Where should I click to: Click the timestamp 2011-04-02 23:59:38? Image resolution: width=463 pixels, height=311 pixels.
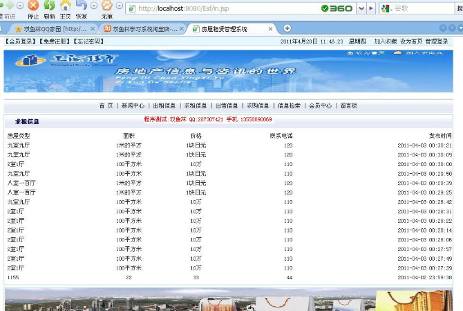(424, 277)
